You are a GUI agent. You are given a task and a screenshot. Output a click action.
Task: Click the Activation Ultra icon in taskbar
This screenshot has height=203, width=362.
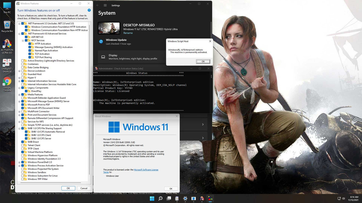click(x=202, y=198)
